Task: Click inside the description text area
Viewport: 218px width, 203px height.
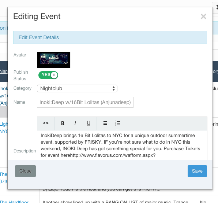Action: [122, 145]
